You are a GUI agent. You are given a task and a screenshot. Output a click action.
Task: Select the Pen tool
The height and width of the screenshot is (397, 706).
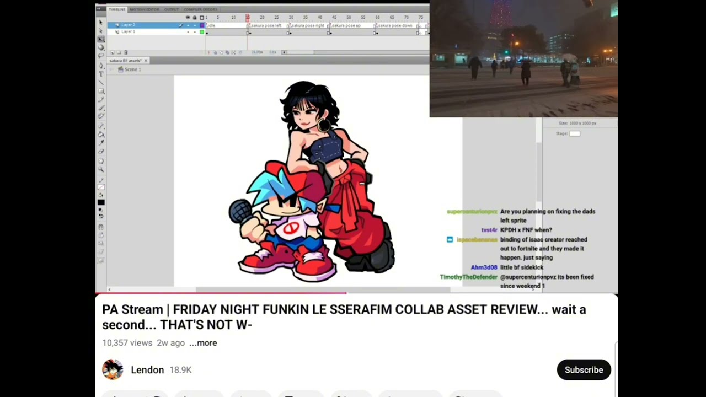click(x=101, y=66)
